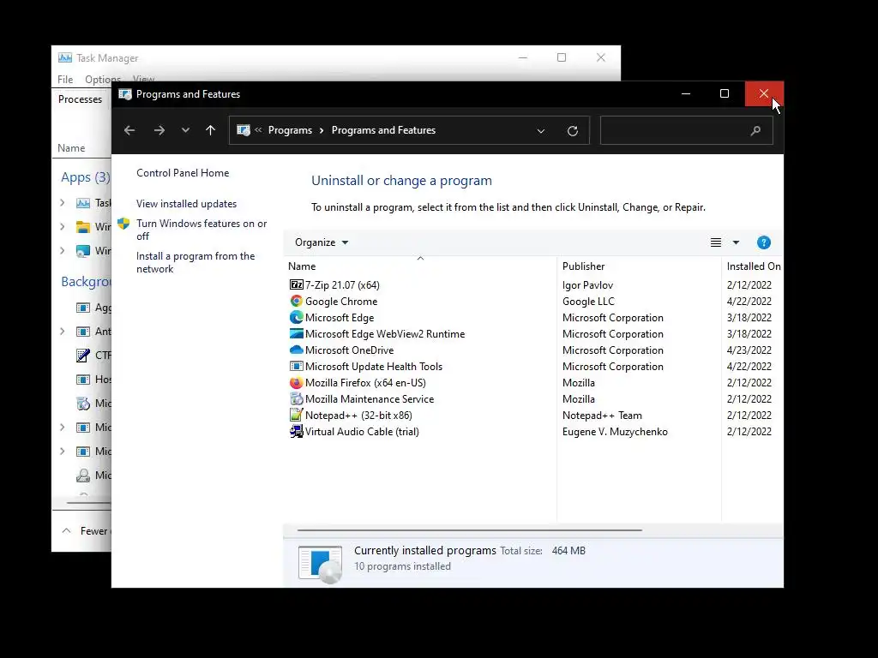Expand the folder icon app row in Task Manager
Viewport: 878px width, 658px height.
tap(62, 226)
